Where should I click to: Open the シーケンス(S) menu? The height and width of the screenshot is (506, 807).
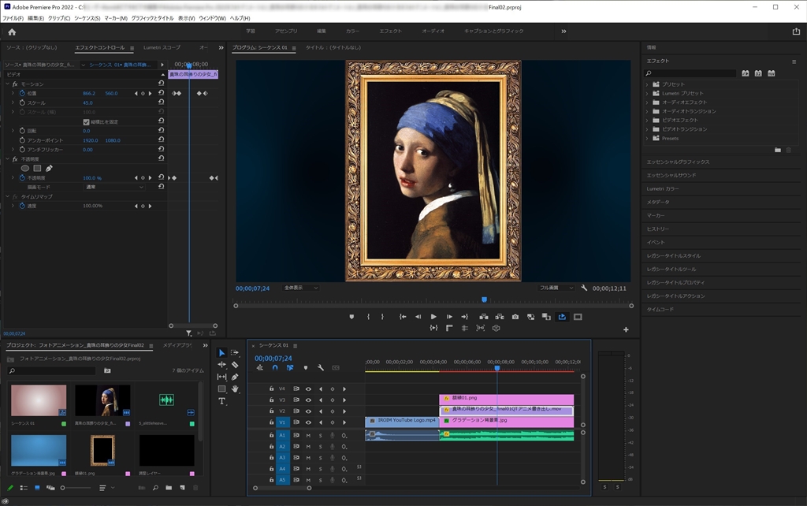point(87,17)
